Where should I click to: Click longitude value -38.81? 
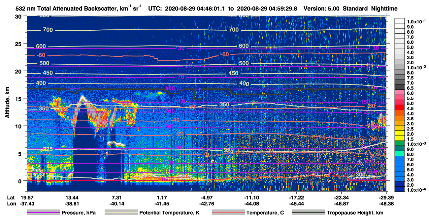coord(72,204)
